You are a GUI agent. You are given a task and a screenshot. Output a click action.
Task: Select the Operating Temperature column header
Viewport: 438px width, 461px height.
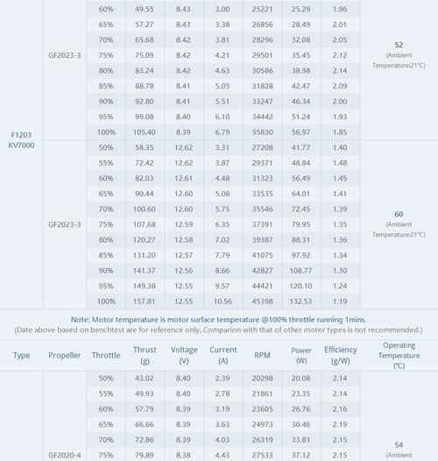pos(399,355)
